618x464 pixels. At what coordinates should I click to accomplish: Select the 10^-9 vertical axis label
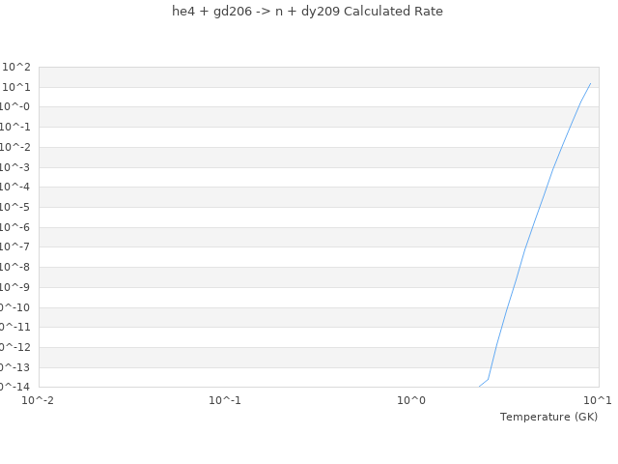point(15,287)
